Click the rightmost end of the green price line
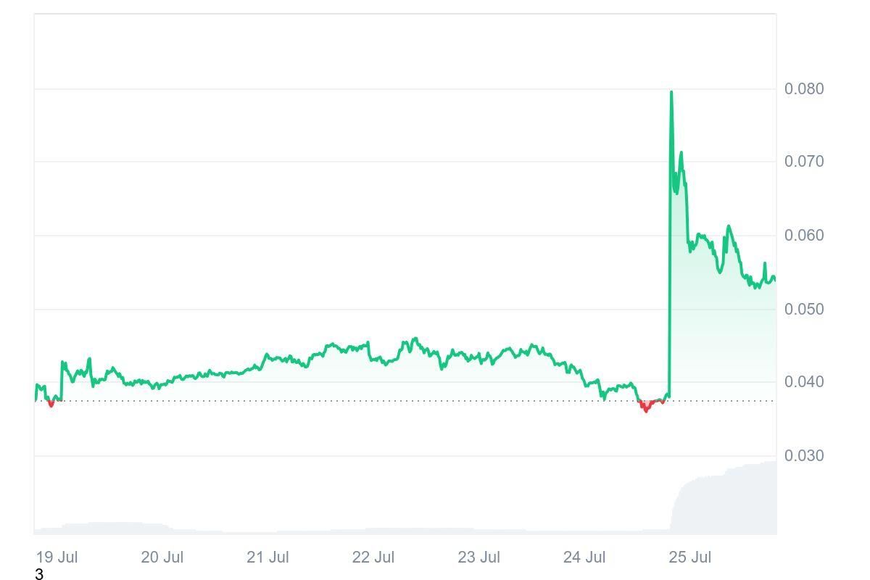The height and width of the screenshot is (580, 870). (774, 278)
